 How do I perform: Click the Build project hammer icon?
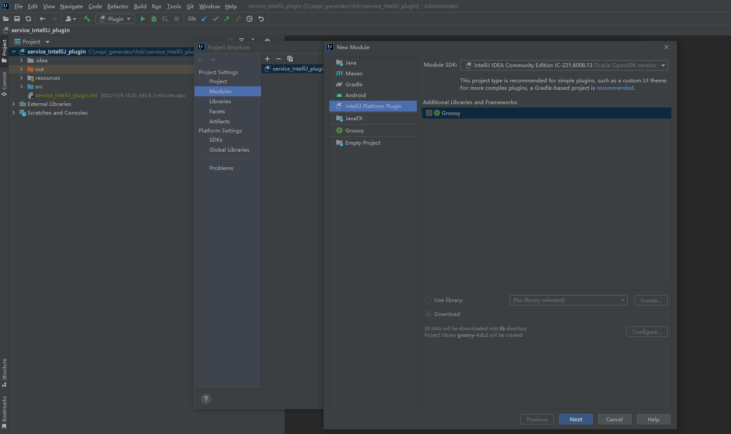[87, 19]
